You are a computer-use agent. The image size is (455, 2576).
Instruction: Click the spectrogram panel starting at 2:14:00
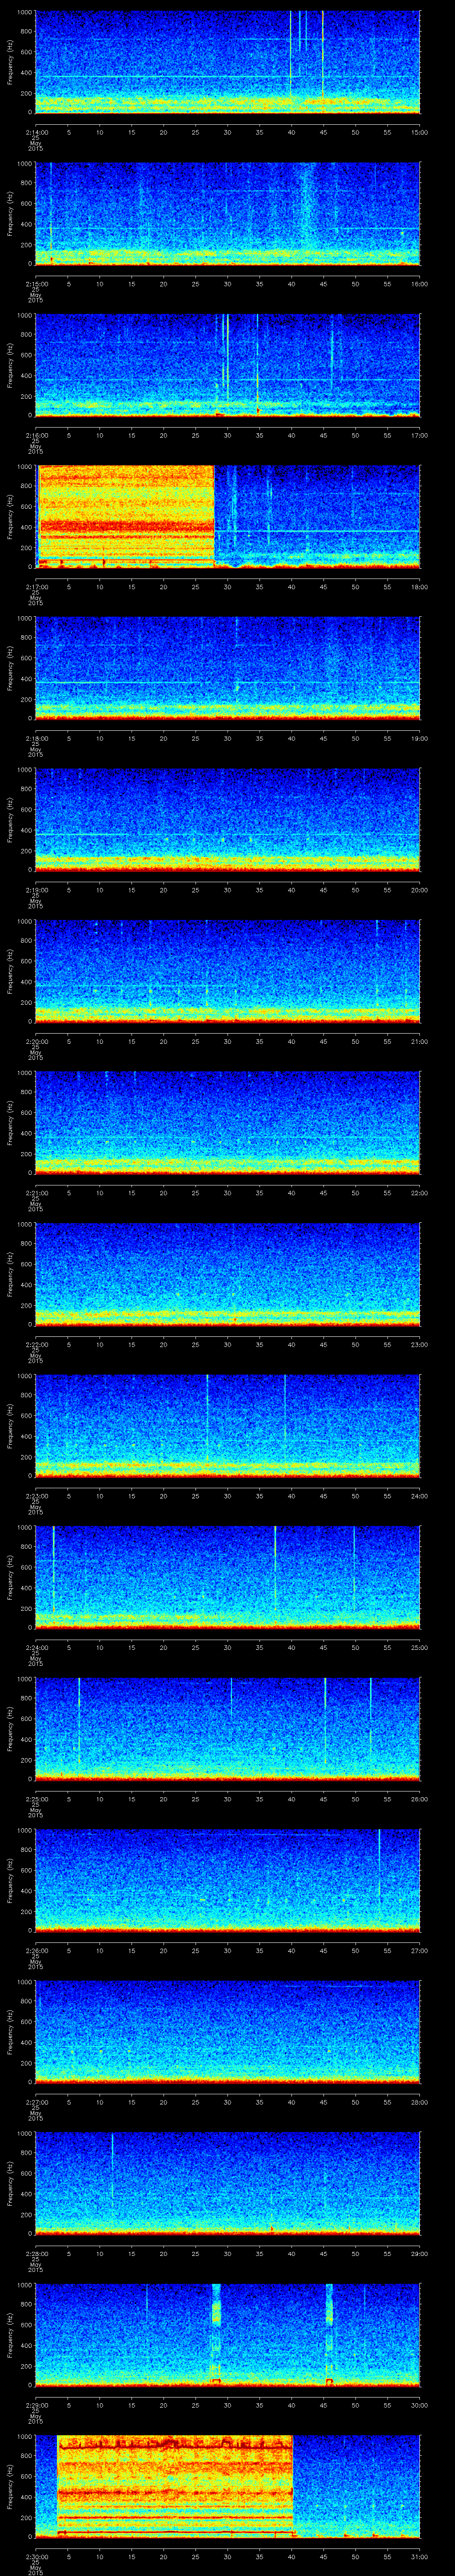pos(228,62)
